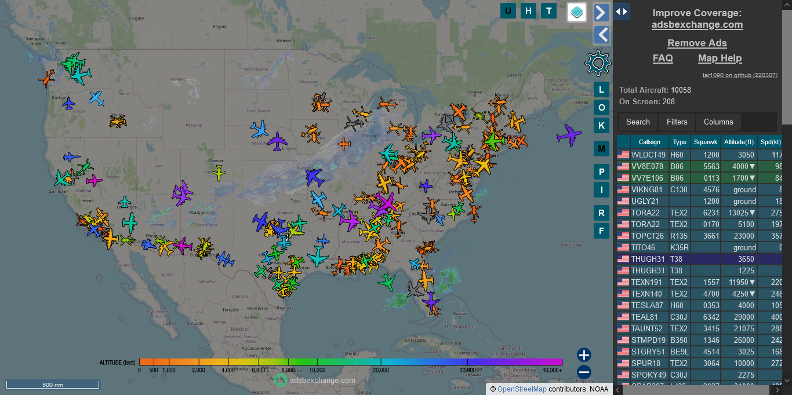Open the OpenStreetMap attribution link
This screenshot has width=792, height=395.
tap(522, 389)
